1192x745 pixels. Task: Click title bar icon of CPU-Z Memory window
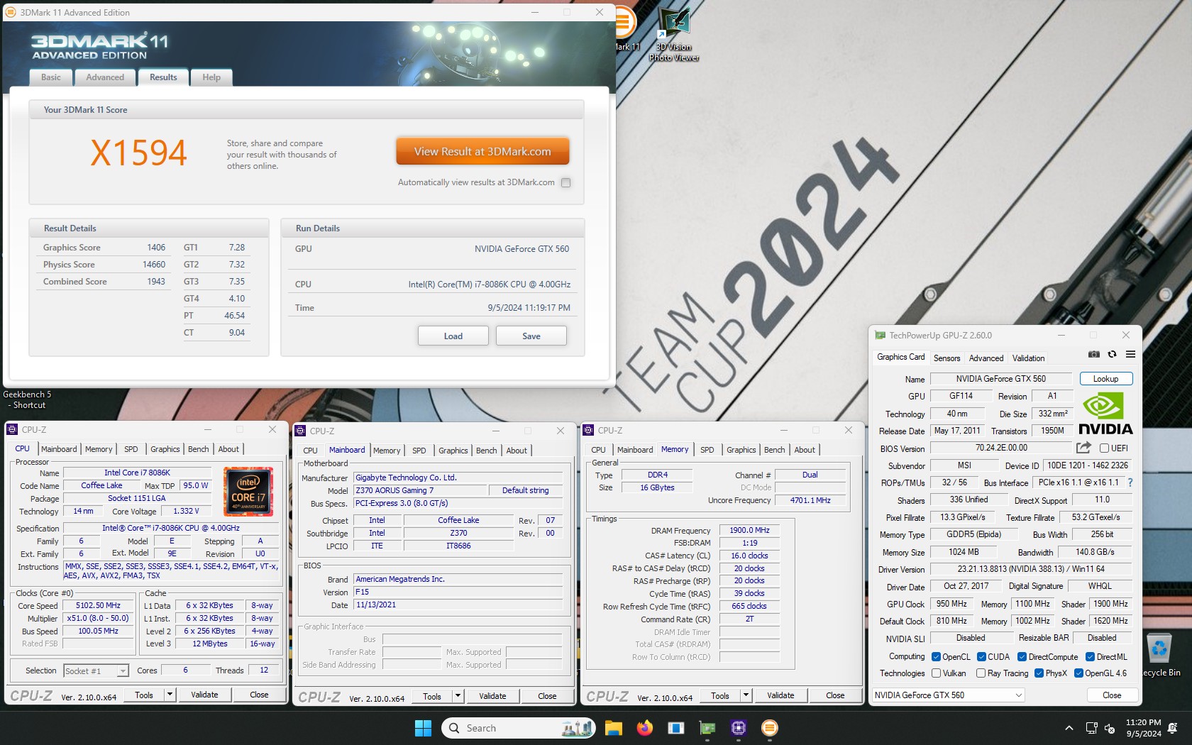(x=588, y=430)
